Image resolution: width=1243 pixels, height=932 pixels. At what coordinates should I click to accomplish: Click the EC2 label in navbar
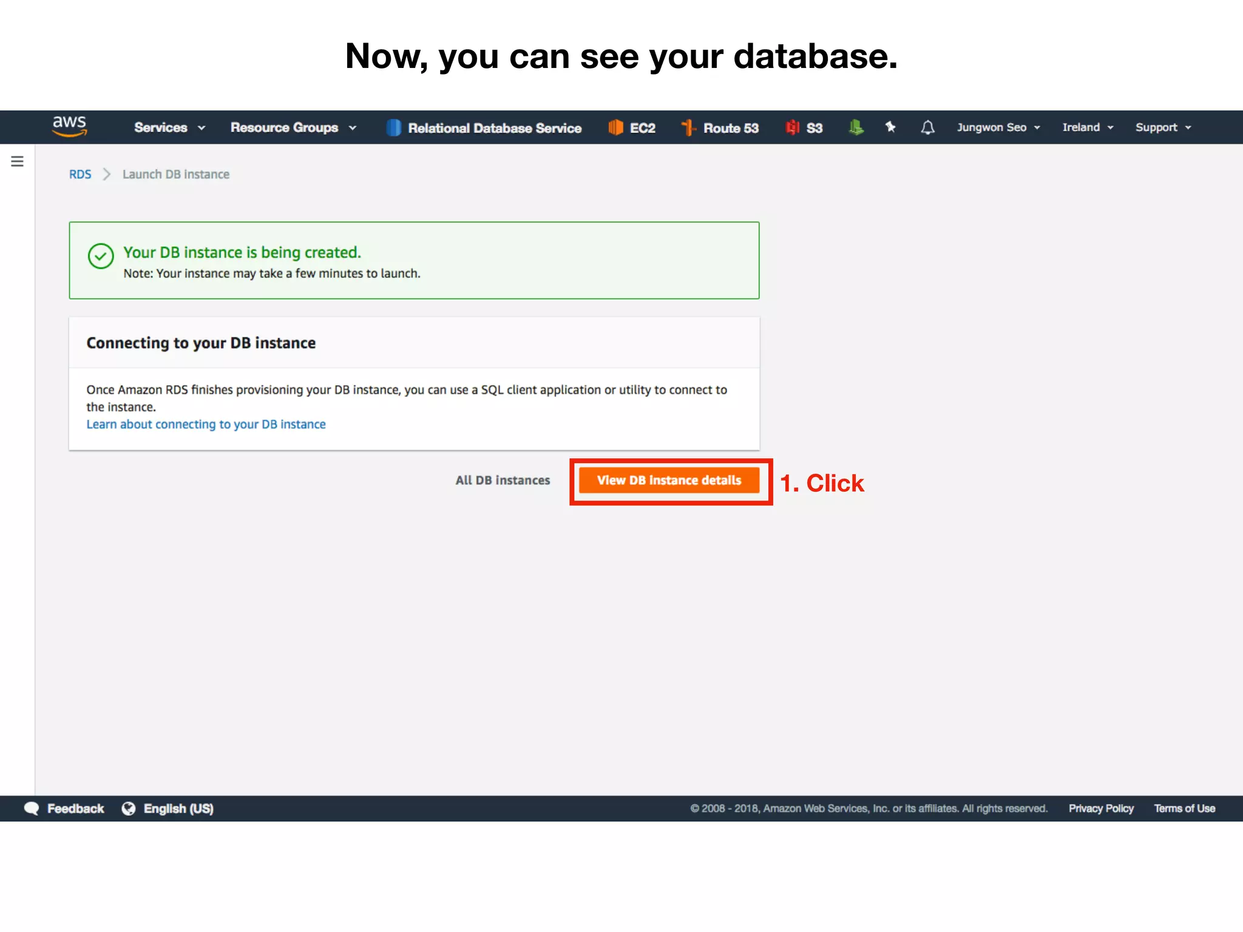point(643,128)
